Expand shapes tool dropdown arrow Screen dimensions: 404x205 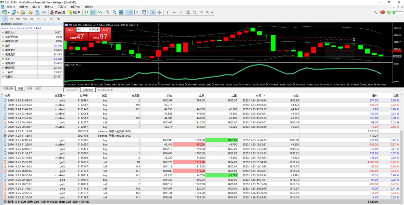(211, 12)
